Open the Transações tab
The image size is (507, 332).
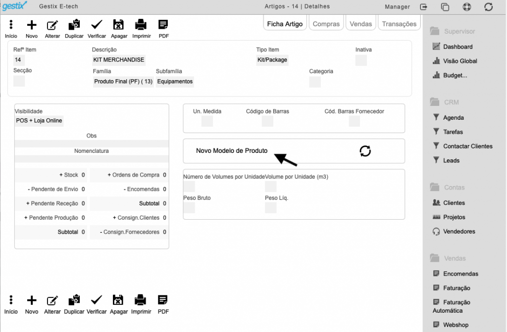[400, 24]
